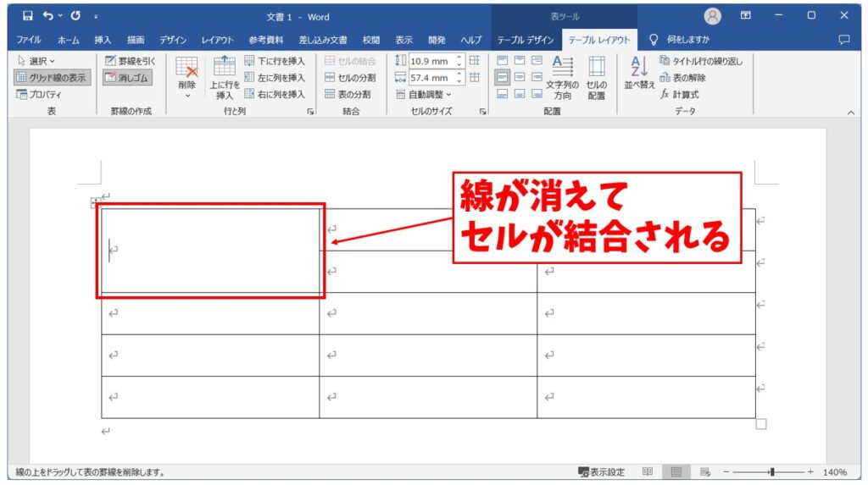Open the レイアウト ribbon tab
This screenshot has width=868, height=485.
click(217, 40)
